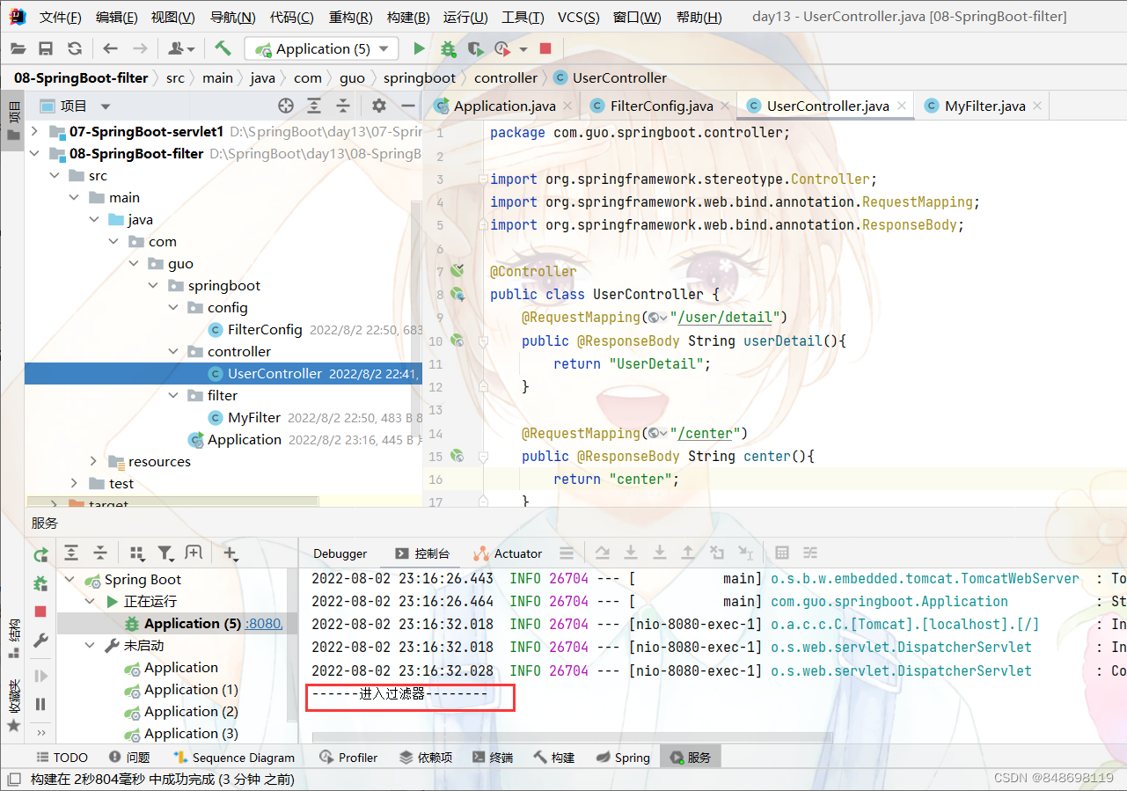Expand the resources folder
1127x791 pixels.
[93, 461]
